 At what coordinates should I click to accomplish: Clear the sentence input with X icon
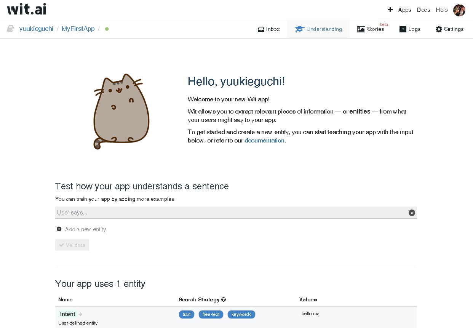tap(412, 213)
